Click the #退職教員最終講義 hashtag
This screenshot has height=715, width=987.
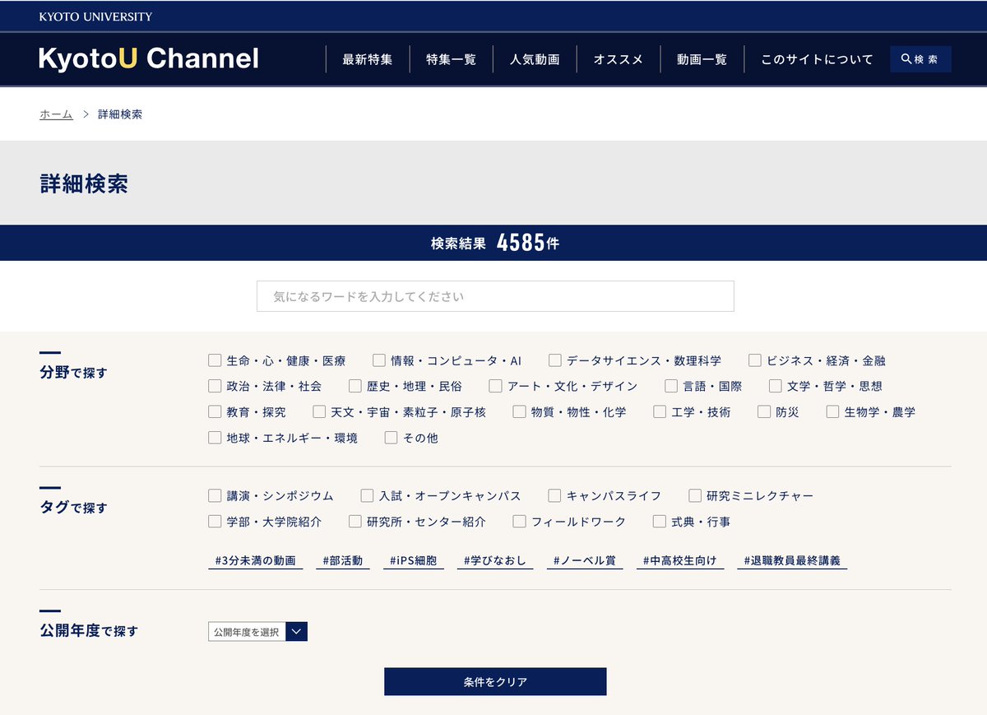pyautogui.click(x=792, y=560)
